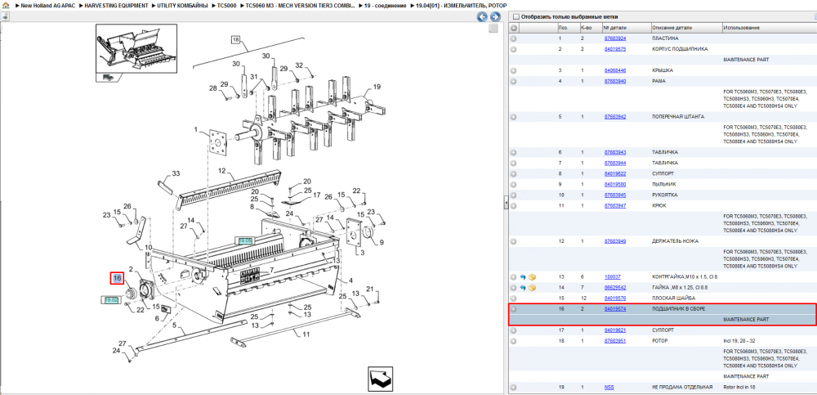Click the plus icon for ПЫЛЬНИК row
The image size is (817, 395).
[x=513, y=184]
